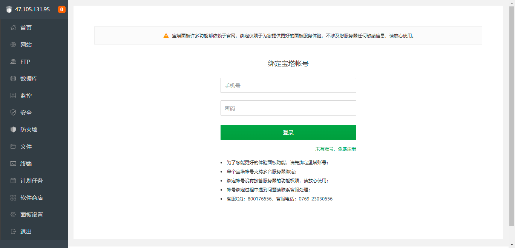This screenshot has height=248, width=515.
Task: Click the green 登录 button
Action: [x=288, y=132]
